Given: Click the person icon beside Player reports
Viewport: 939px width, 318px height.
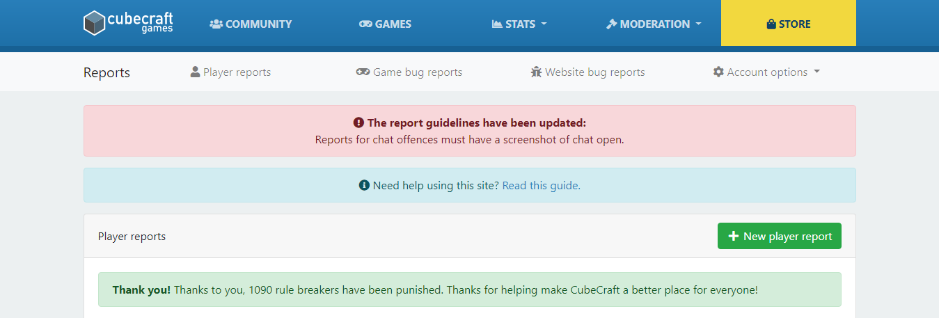Looking at the screenshot, I should point(195,72).
